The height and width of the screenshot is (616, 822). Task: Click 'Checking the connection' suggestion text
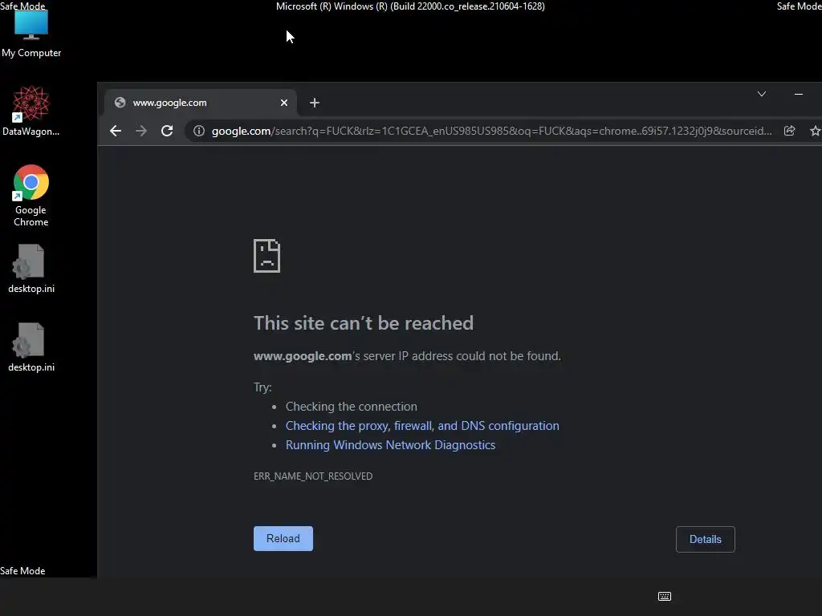[x=352, y=407]
